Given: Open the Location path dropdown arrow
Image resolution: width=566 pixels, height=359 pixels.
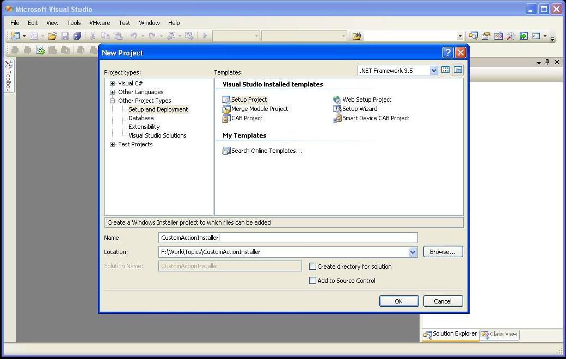Looking at the screenshot, I should tap(413, 252).
